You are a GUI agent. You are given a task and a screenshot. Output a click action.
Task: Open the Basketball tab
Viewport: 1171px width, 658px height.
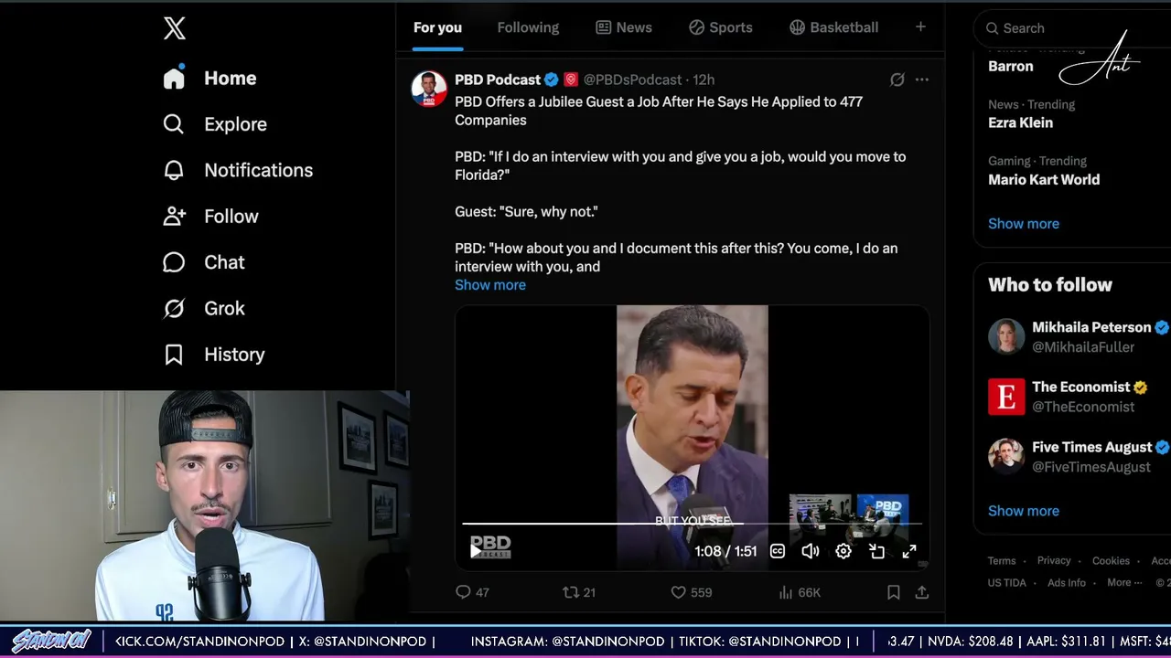coord(833,27)
